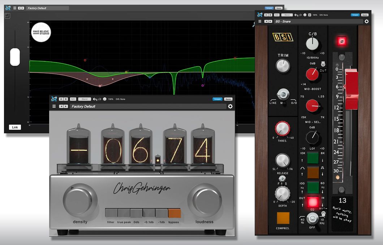Viewport: 383px width, 245px height.
Task: Go to previous preset in tube limiter window
Action: pos(61,106)
